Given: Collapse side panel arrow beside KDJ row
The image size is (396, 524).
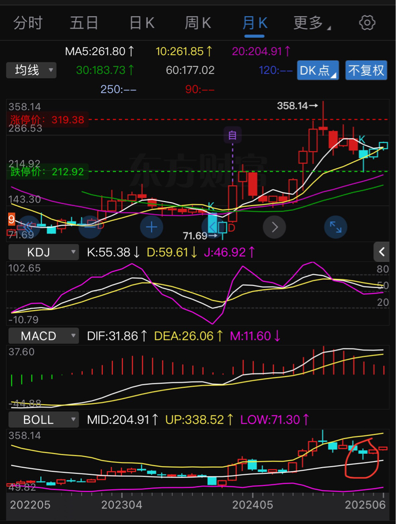Looking at the screenshot, I should coord(381,252).
